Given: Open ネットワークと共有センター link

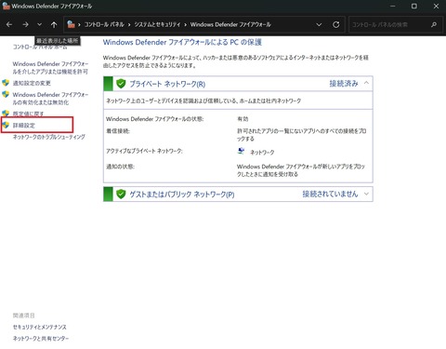Looking at the screenshot, I should [41, 339].
